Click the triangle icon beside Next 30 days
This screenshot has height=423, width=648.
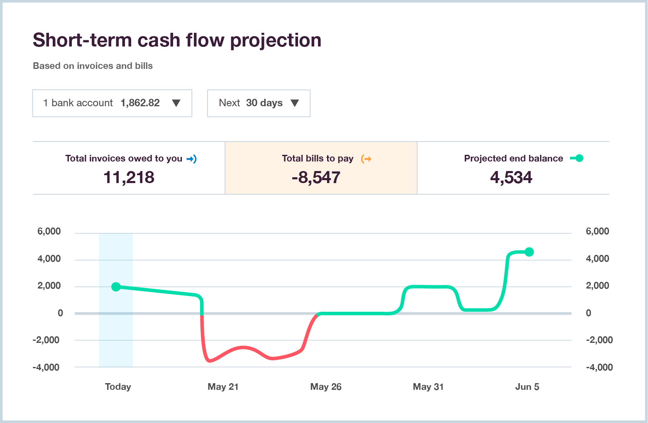tap(295, 103)
